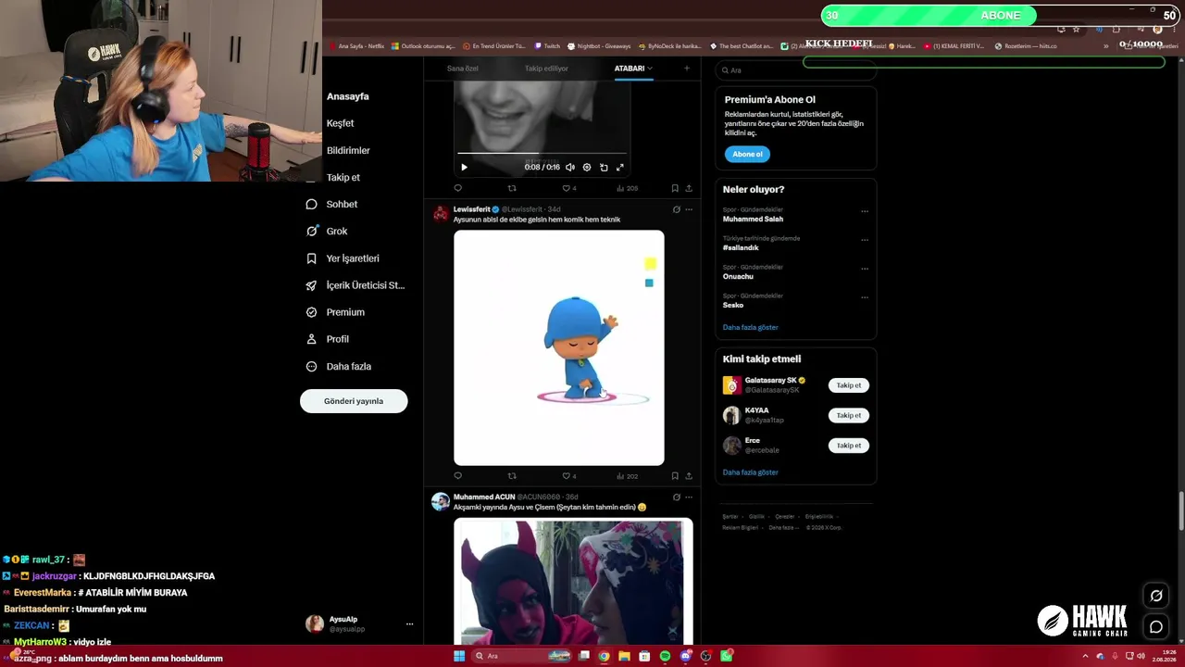Like the top video post (heart icon)
The width and height of the screenshot is (1185, 667).
pos(568,188)
